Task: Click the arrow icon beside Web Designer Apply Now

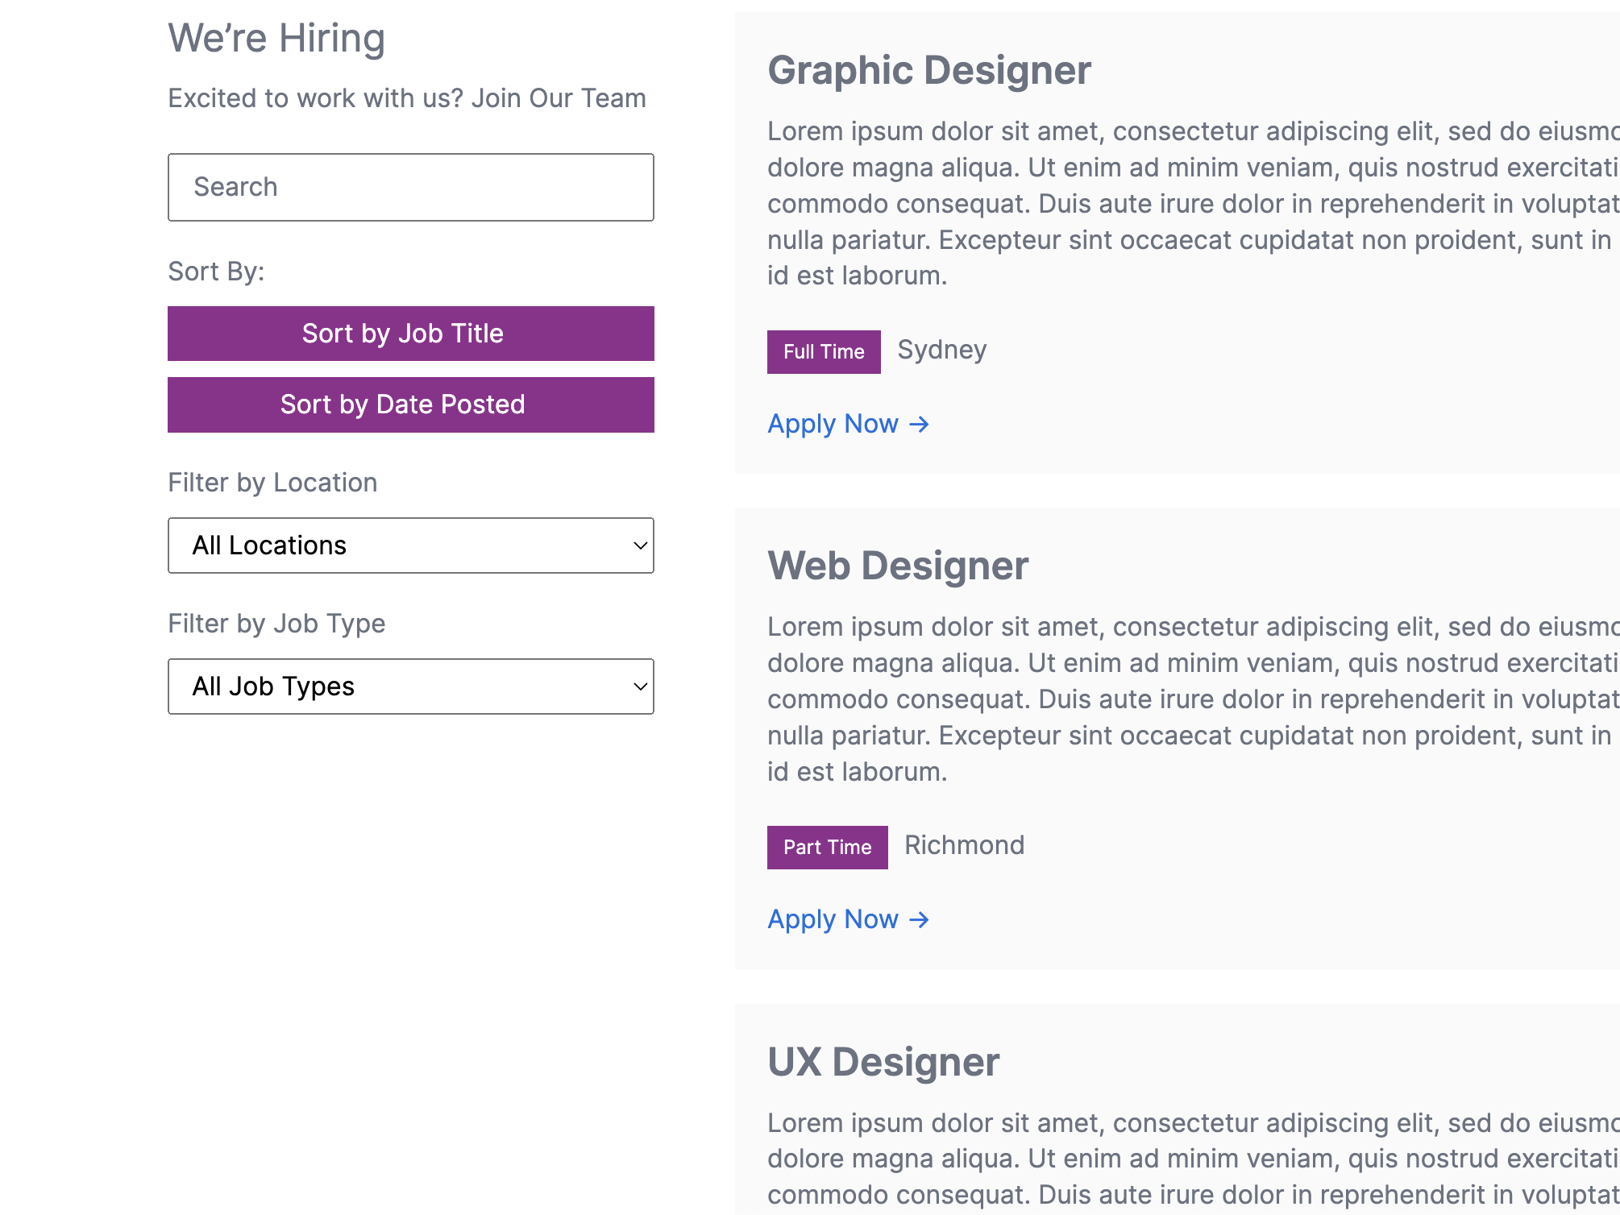Action: point(919,919)
